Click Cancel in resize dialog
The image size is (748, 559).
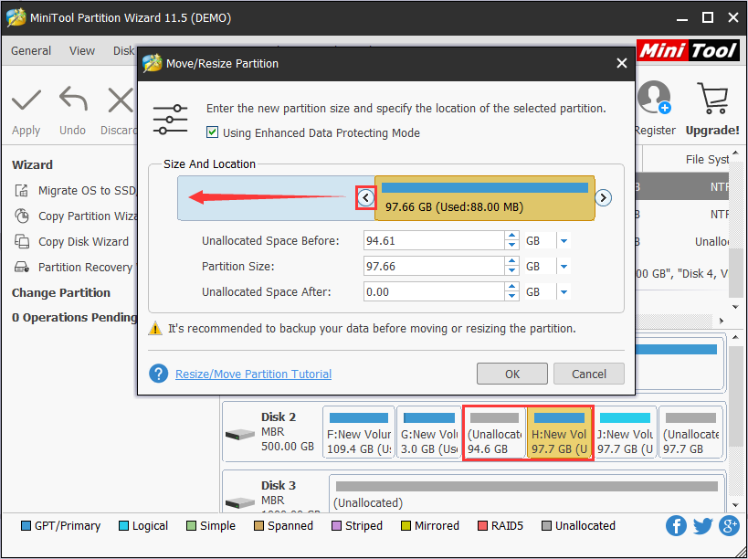pos(589,374)
